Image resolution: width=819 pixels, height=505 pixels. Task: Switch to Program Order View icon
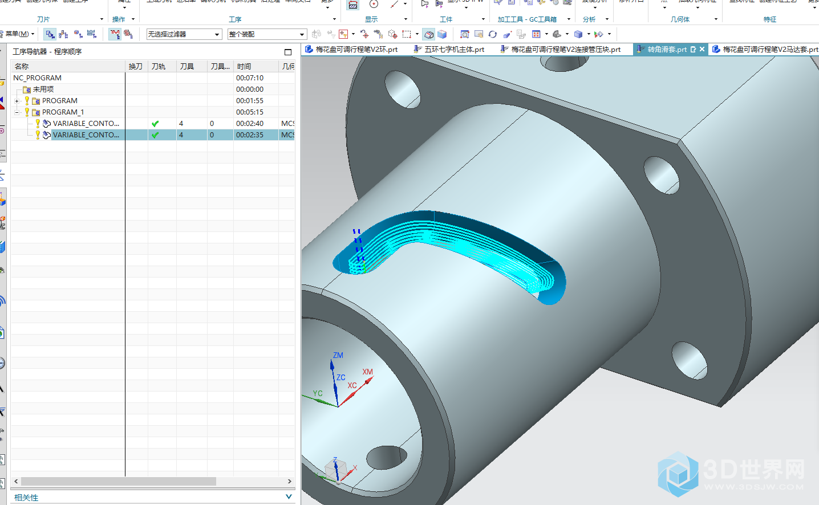coord(50,34)
